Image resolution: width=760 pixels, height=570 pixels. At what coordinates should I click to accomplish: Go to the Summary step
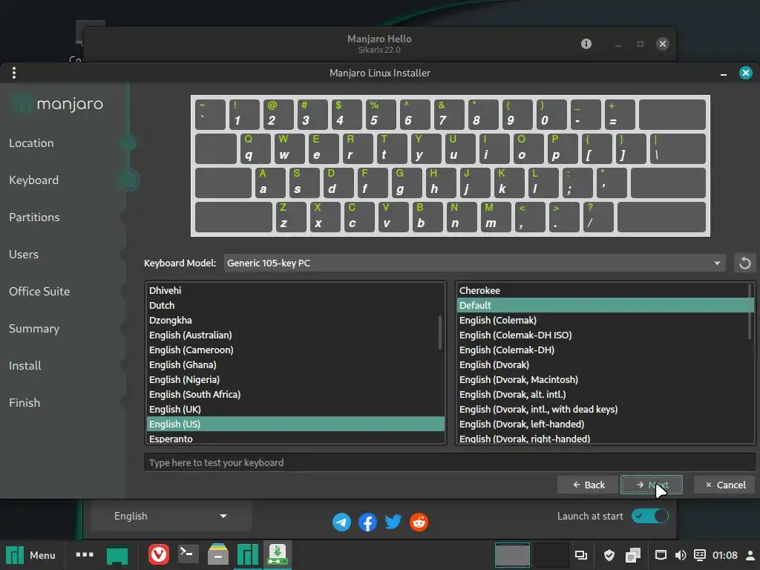click(34, 329)
